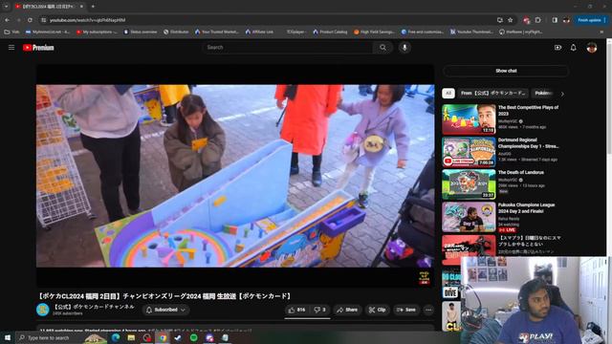Open the YouTube account avatar menu
Viewport: 612px width, 344px height.
[592, 48]
